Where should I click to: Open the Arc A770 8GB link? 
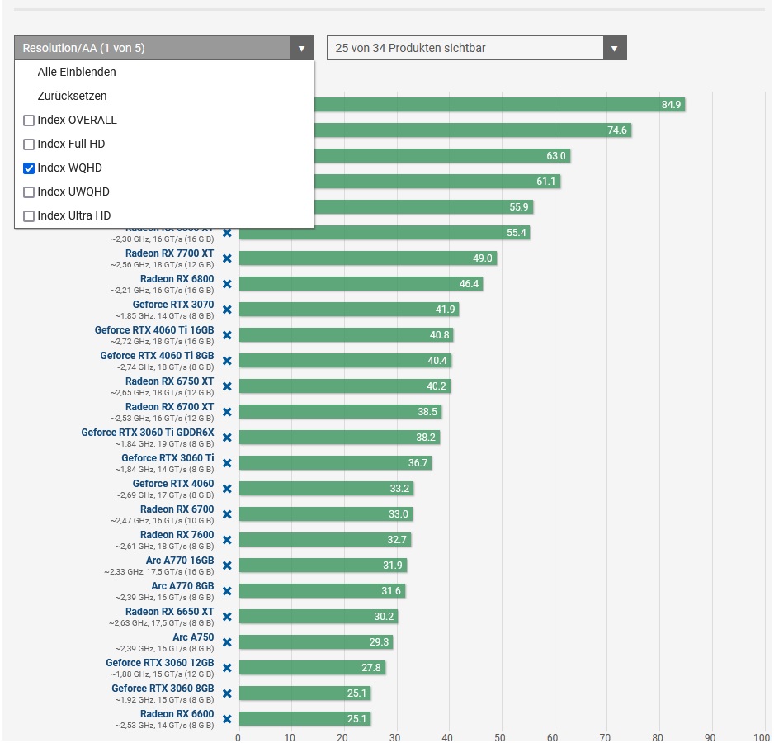point(182,586)
